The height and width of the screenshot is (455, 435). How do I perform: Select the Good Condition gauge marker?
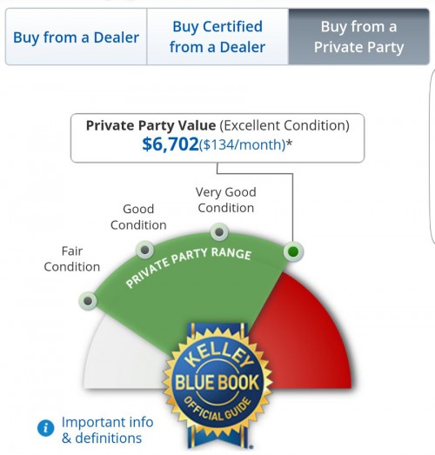point(144,250)
